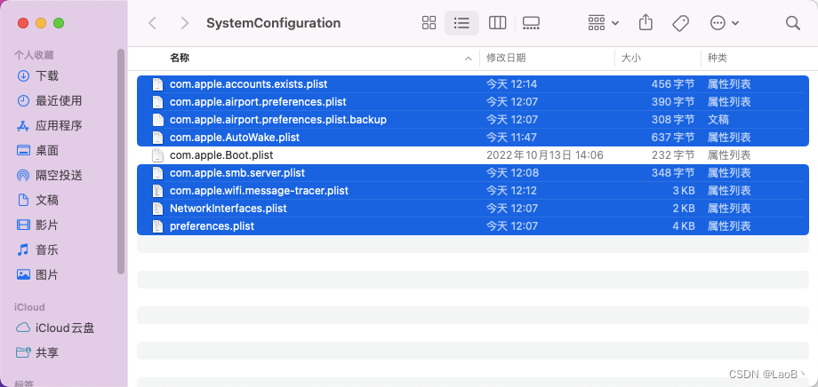Select com.apple.AutoWake.plist
Image resolution: width=818 pixels, height=387 pixels.
click(473, 137)
